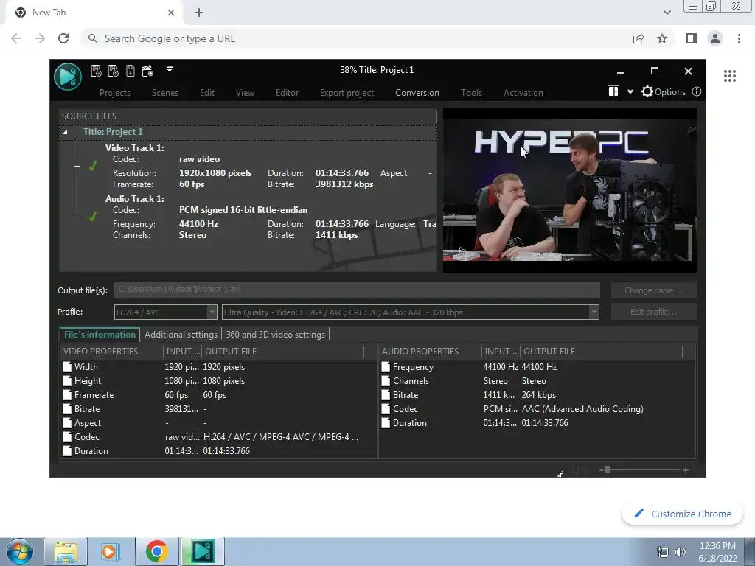Viewport: 755px width, 566px height.
Task: Open the Google apps grid icon
Action: point(729,76)
